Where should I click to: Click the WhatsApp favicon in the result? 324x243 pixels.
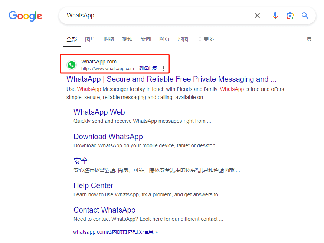[72, 65]
